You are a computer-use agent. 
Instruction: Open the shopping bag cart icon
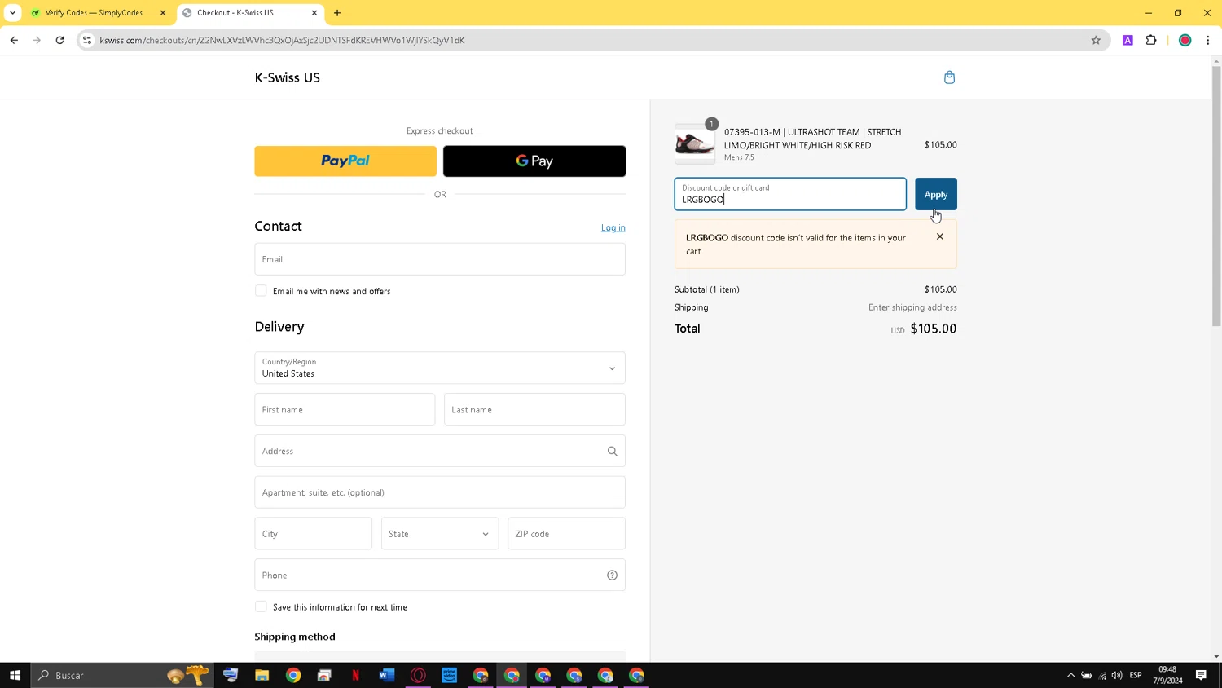[949, 77]
